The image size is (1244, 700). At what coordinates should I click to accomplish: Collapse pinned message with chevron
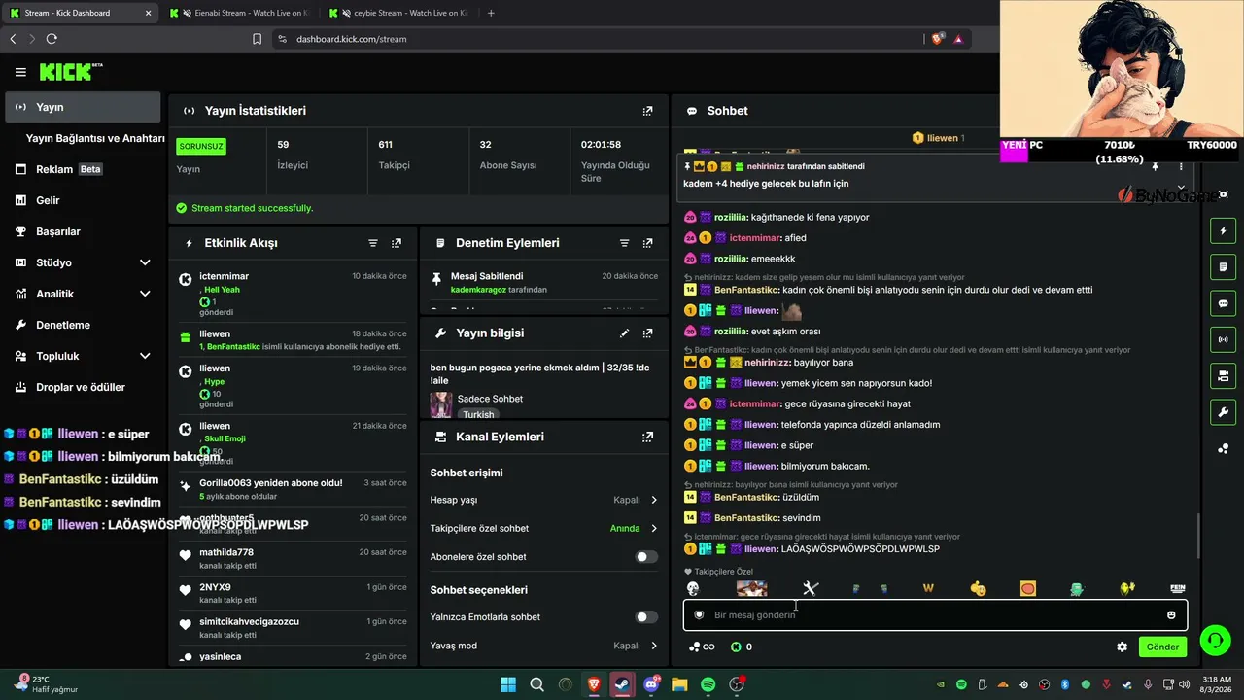pos(1181,188)
